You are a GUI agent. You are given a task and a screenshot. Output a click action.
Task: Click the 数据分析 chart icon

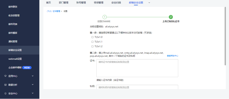coord(5,85)
